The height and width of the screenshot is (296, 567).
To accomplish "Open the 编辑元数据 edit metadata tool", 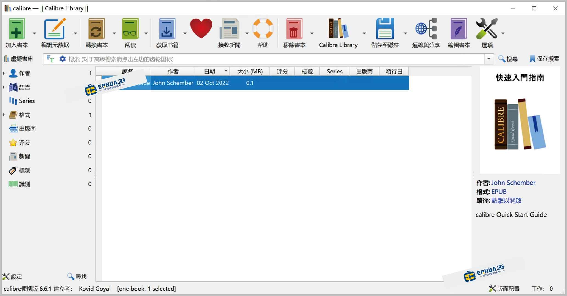I will [x=55, y=29].
